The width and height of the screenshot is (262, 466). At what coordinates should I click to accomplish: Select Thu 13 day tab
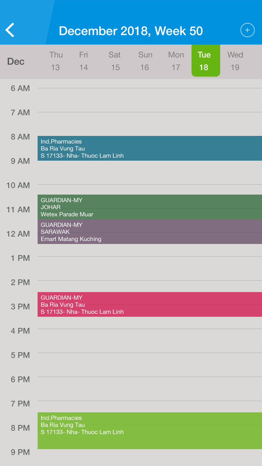tap(56, 61)
